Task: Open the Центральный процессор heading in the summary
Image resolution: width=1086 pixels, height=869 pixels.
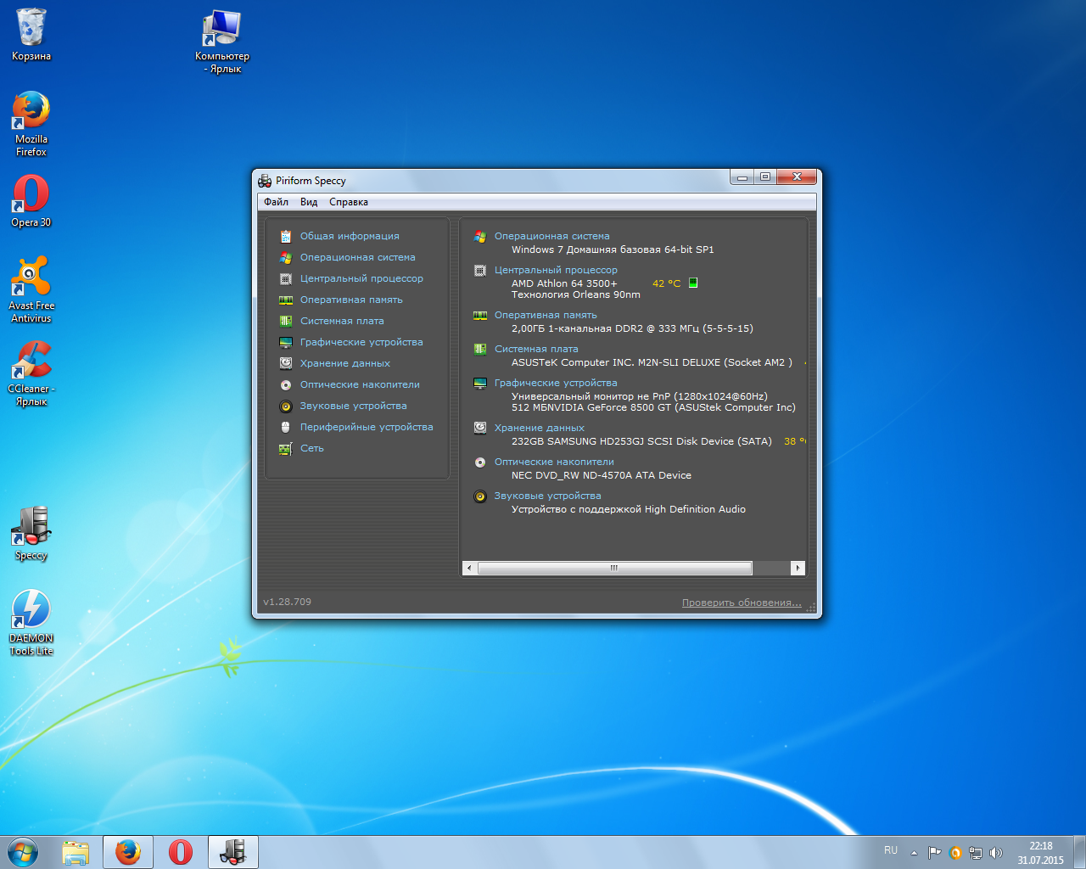Action: (x=556, y=270)
